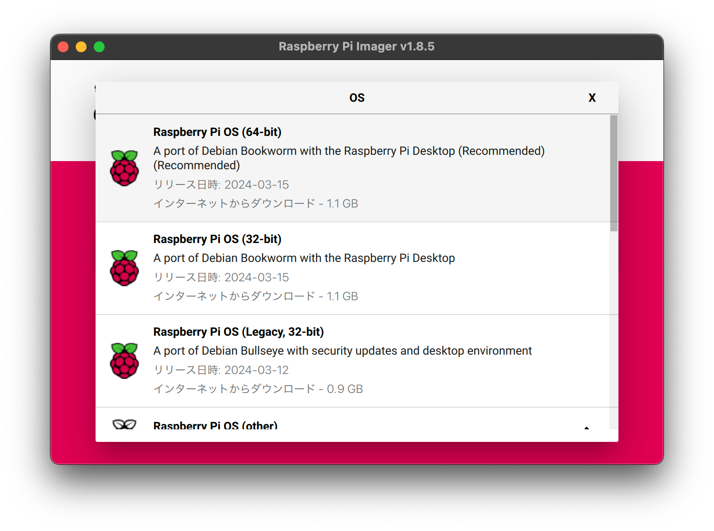
Task: Click the raspberry icon for Raspberry Pi OS (64-bit)
Action: [x=124, y=168]
